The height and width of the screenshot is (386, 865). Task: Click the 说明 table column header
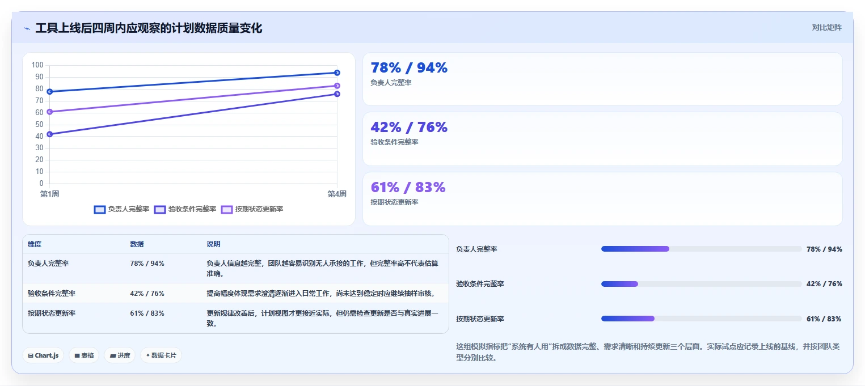point(213,244)
